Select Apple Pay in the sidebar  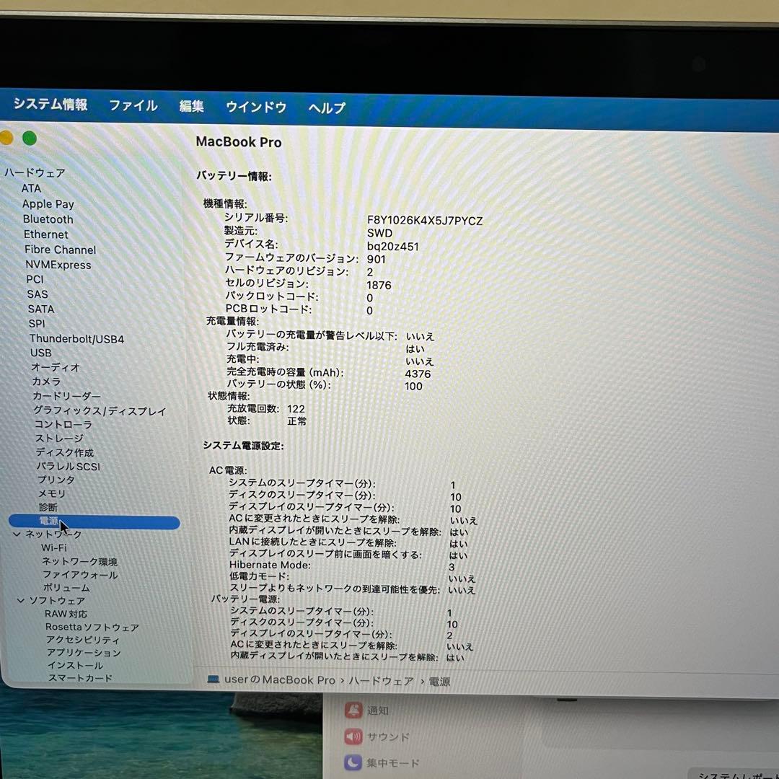(48, 203)
